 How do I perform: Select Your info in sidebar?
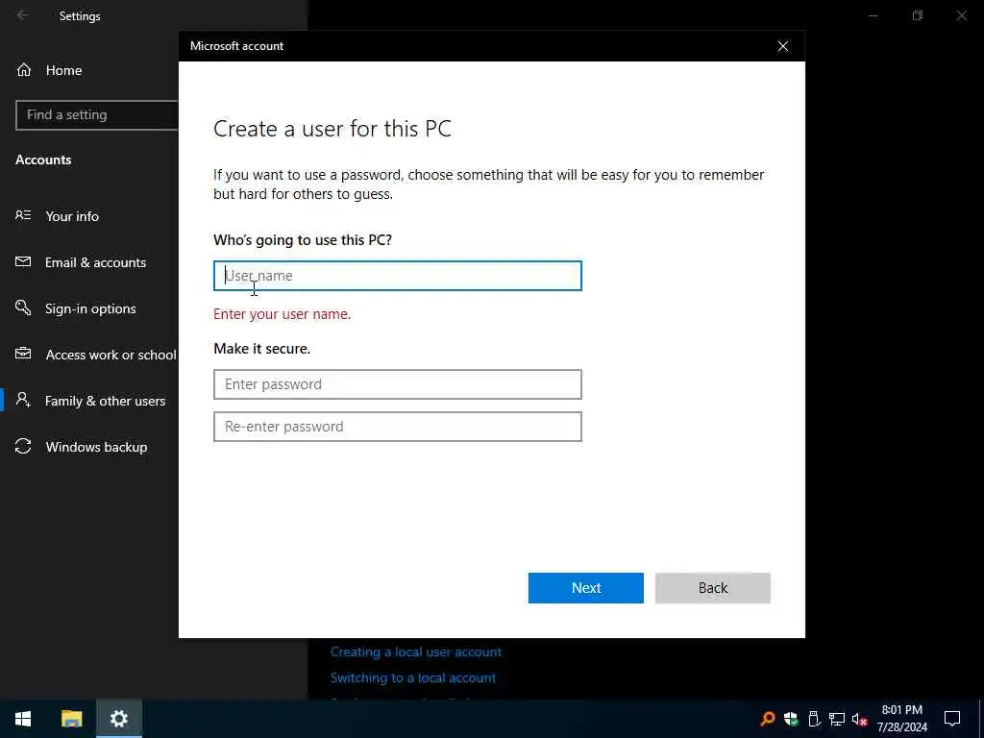(x=72, y=216)
